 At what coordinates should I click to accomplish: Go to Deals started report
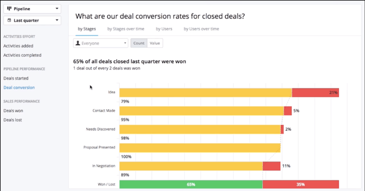pyautogui.click(x=16, y=78)
